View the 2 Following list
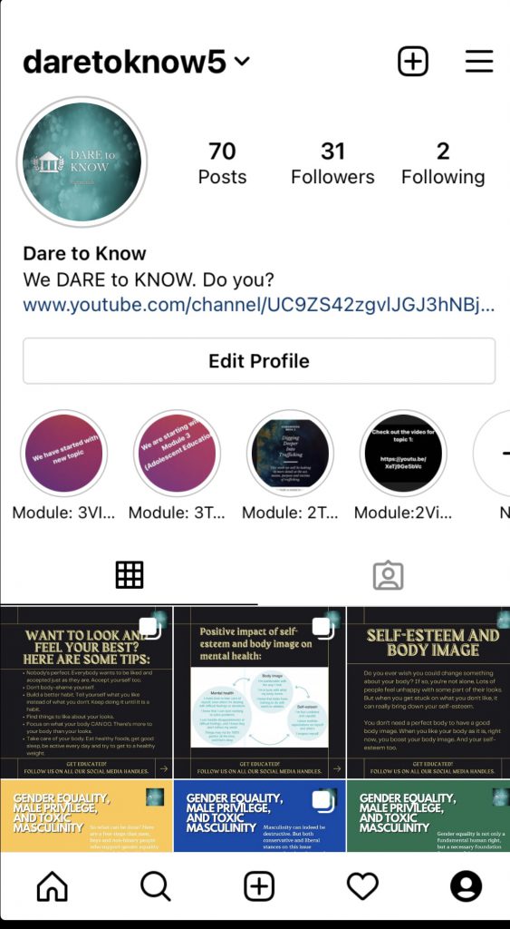Viewport: 510px width, 929px height. [443, 163]
